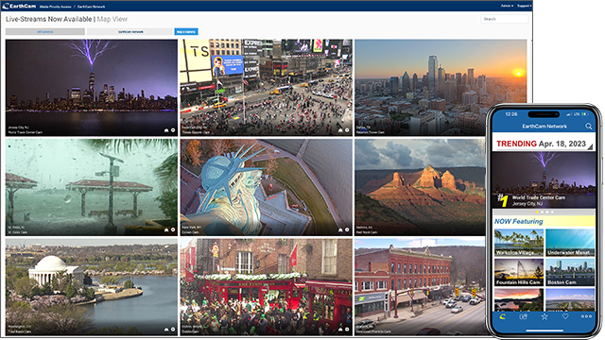Open the Dublin pub crowd stream
Image resolution: width=605 pixels, height=340 pixels.
coord(267,287)
